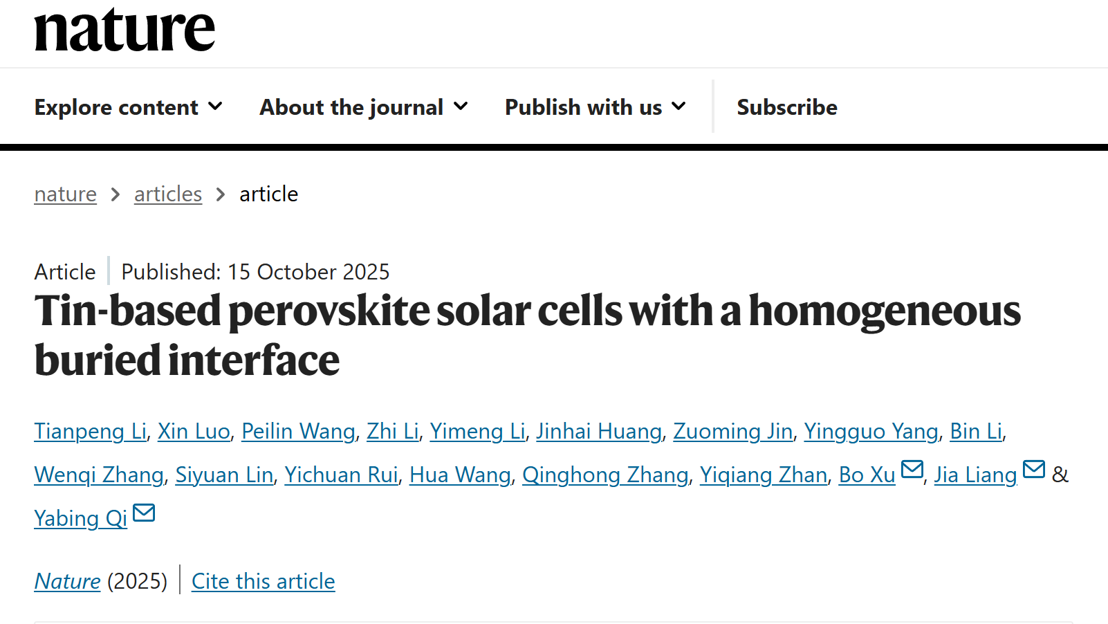Screen dimensions: 1108x624
Task: Select author Yingguo Yang
Action: (x=871, y=431)
